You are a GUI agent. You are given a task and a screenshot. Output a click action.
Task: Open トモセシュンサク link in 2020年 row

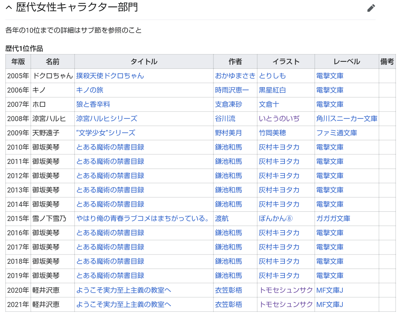pos(286,290)
